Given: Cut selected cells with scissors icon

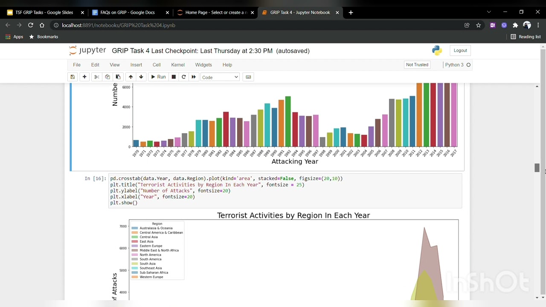Looking at the screenshot, I should coord(97,77).
